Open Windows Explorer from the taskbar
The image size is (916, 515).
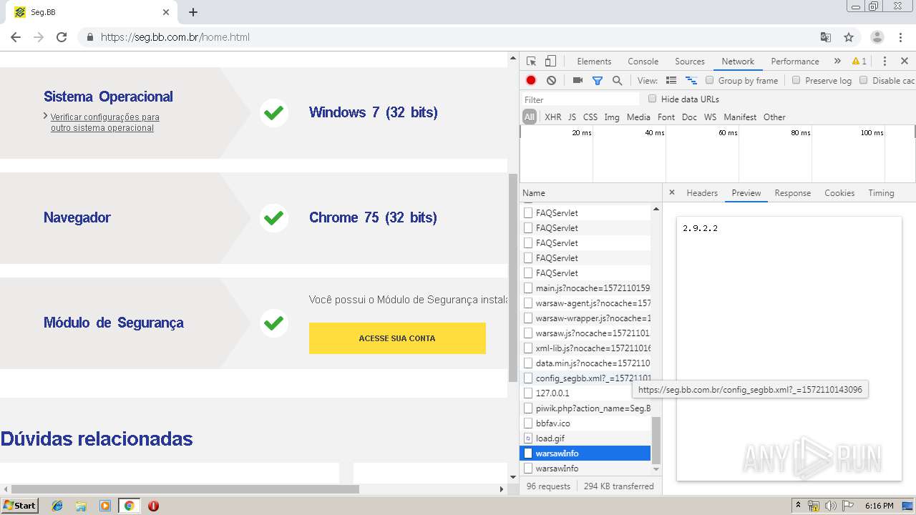click(81, 506)
